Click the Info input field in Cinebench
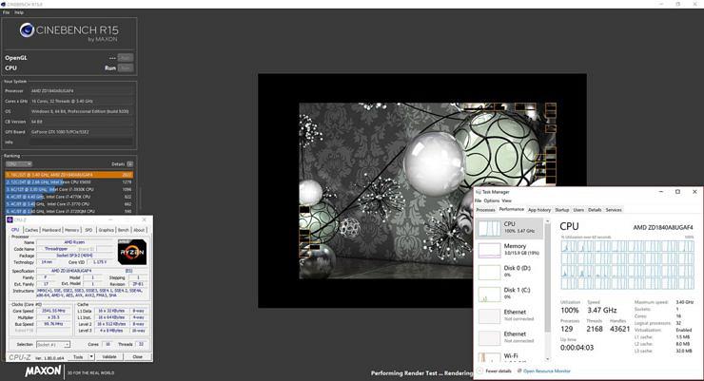The image size is (704, 381). click(x=81, y=143)
